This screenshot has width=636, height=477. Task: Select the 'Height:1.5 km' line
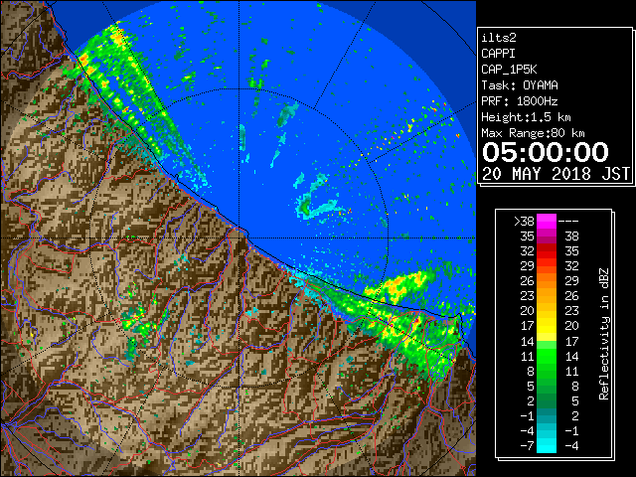click(526, 117)
